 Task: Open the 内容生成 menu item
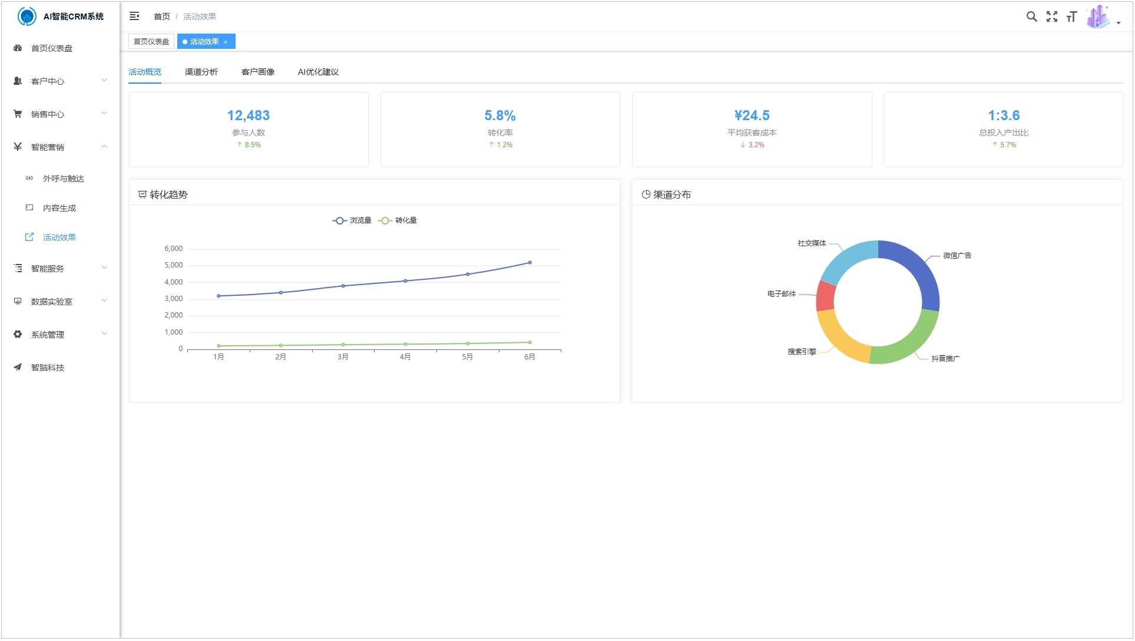coord(59,208)
